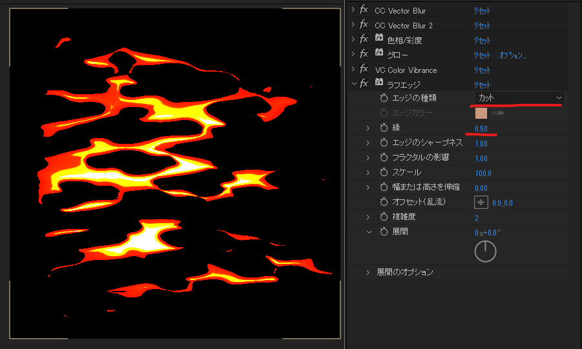Click 幅または高さを伸縮 value 0.00
582x349 pixels.
pos(481,188)
